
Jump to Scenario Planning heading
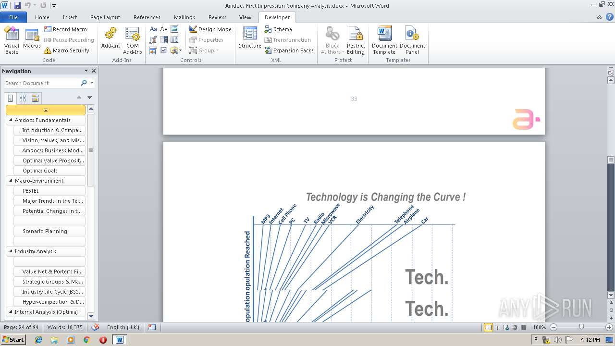49,231
